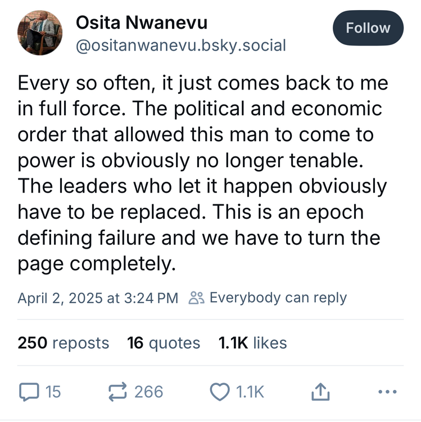
Task: Tap the share upload icon
Action: (x=319, y=392)
